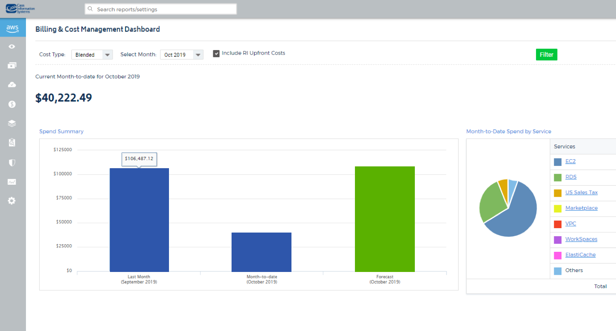Open the line chart monitoring icon
Screen dimensions: 616x331
[x=12, y=182]
